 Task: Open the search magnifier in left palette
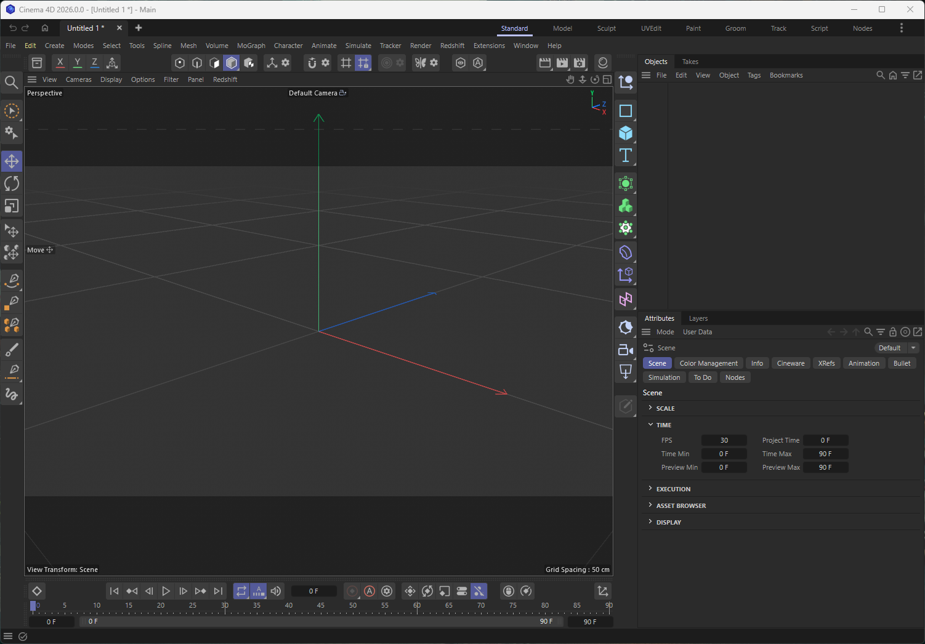pos(11,82)
